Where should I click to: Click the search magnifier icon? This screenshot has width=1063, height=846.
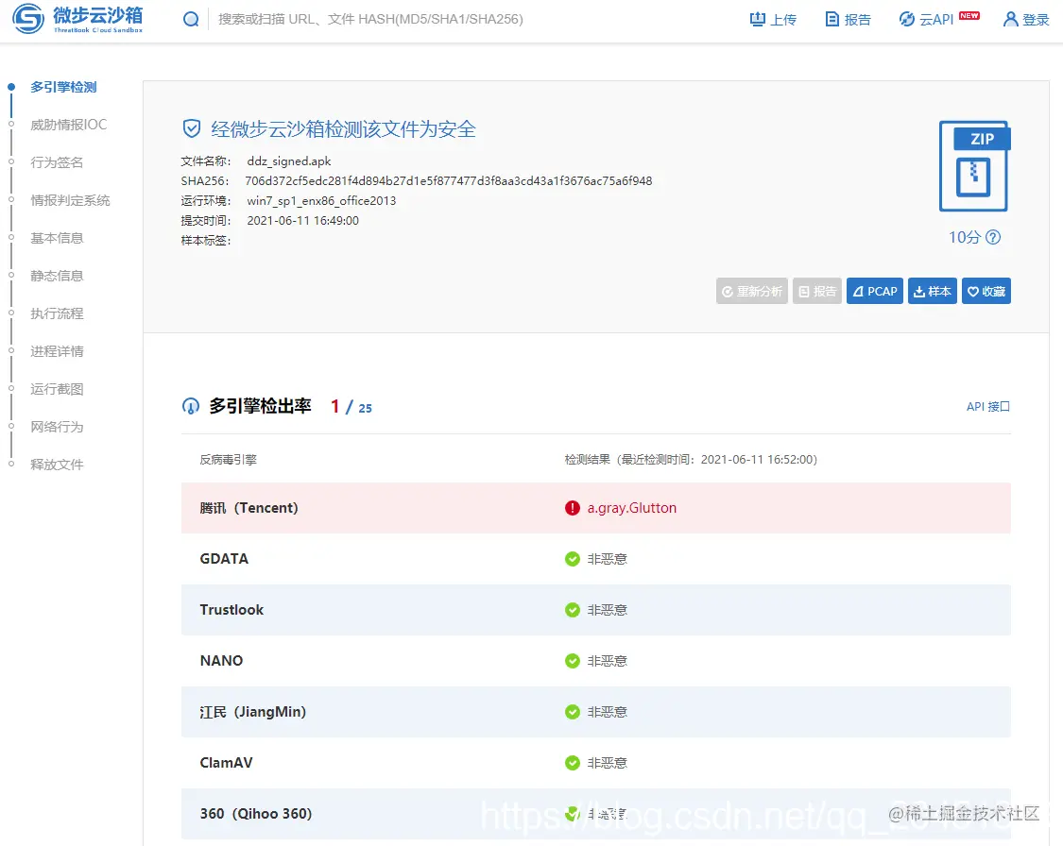click(191, 19)
